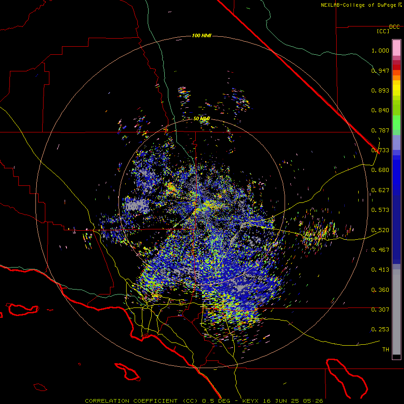
Task: Click the red segment of the color bar
Action: 396,67
